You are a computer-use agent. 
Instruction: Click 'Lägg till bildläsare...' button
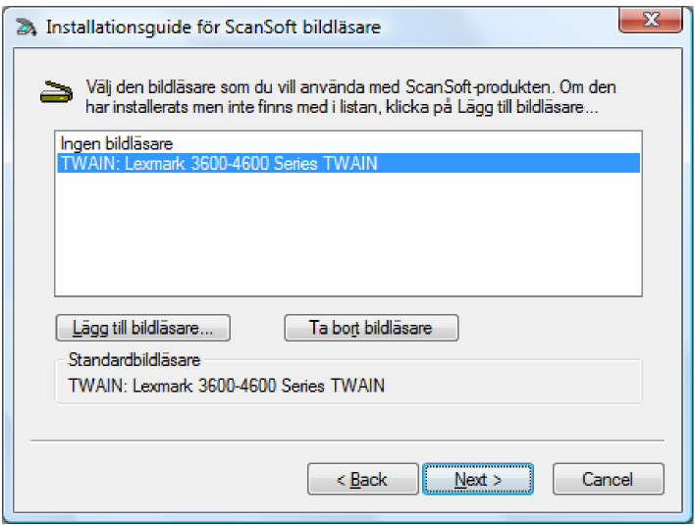(x=142, y=328)
